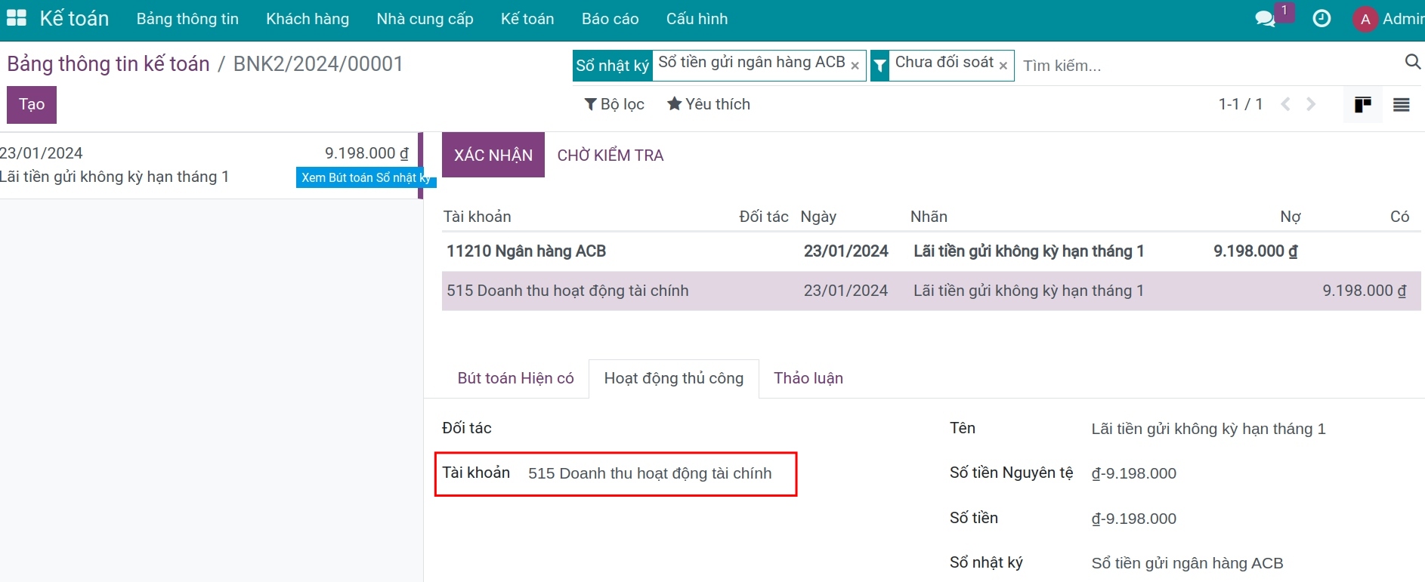Remove the Chưa đối soát filter
Screen dimensions: 1425x582
pos(1003,66)
